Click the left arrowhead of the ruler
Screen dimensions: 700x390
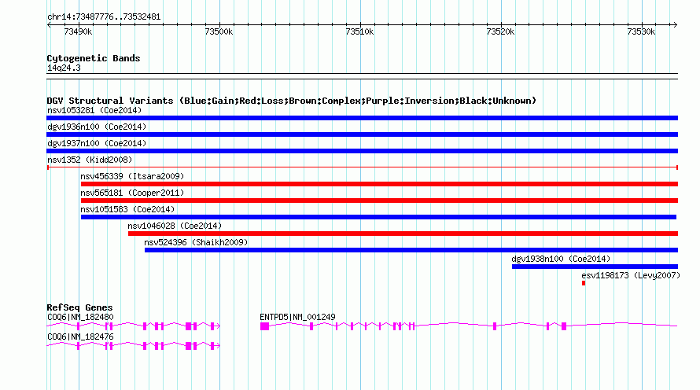pyautogui.click(x=49, y=25)
